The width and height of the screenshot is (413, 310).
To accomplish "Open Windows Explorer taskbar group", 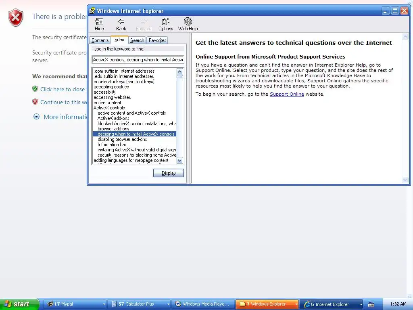I will click(267, 304).
